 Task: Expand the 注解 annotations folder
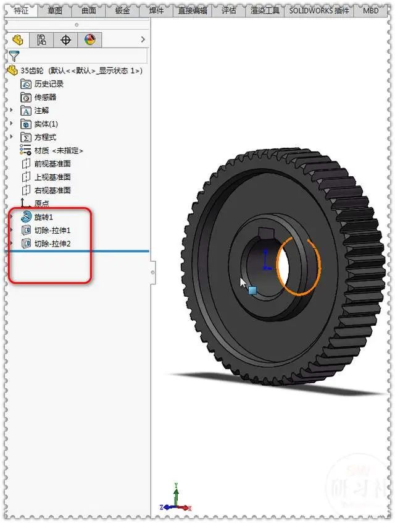tap(12, 110)
